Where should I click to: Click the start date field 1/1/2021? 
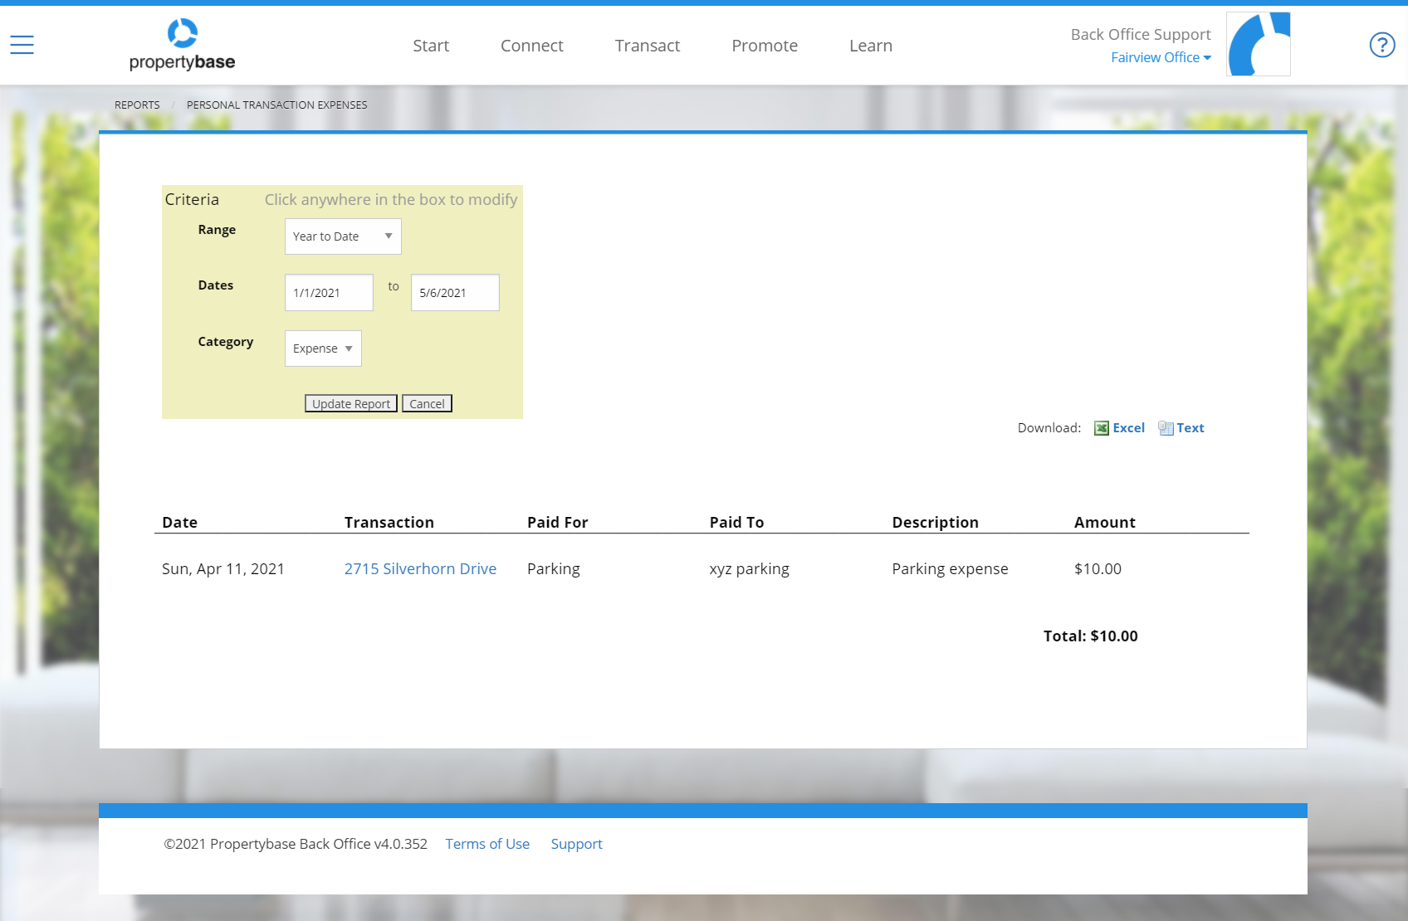pos(329,293)
